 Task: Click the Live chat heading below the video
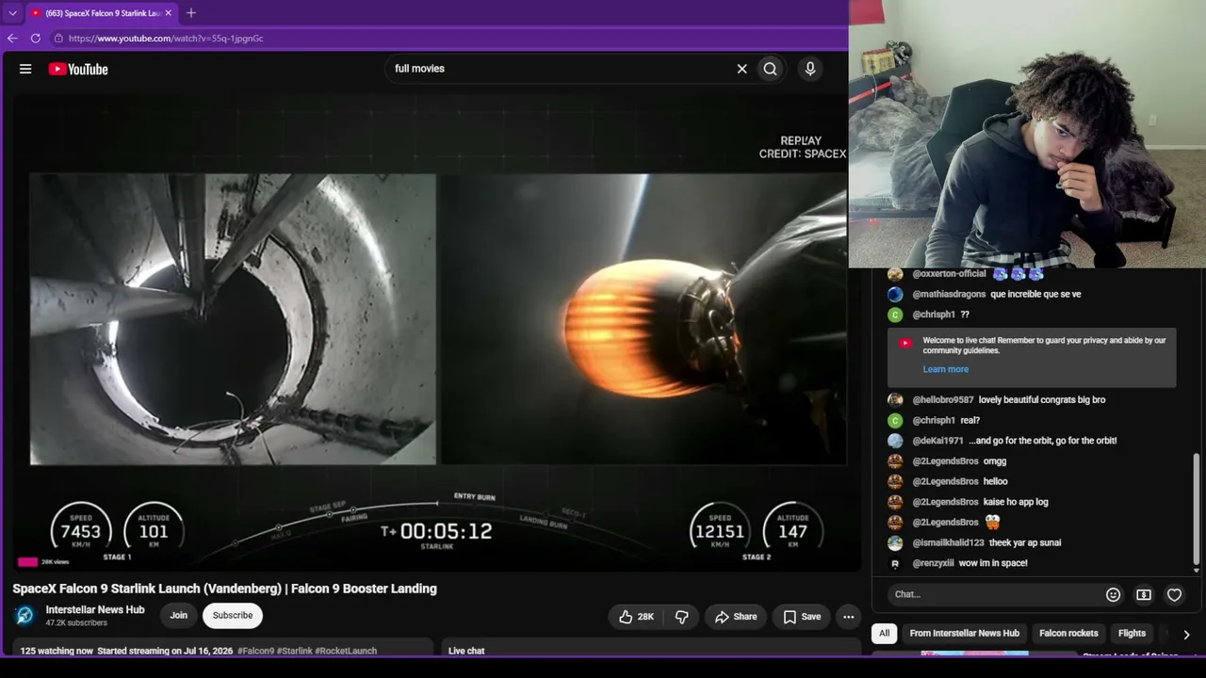(x=466, y=651)
